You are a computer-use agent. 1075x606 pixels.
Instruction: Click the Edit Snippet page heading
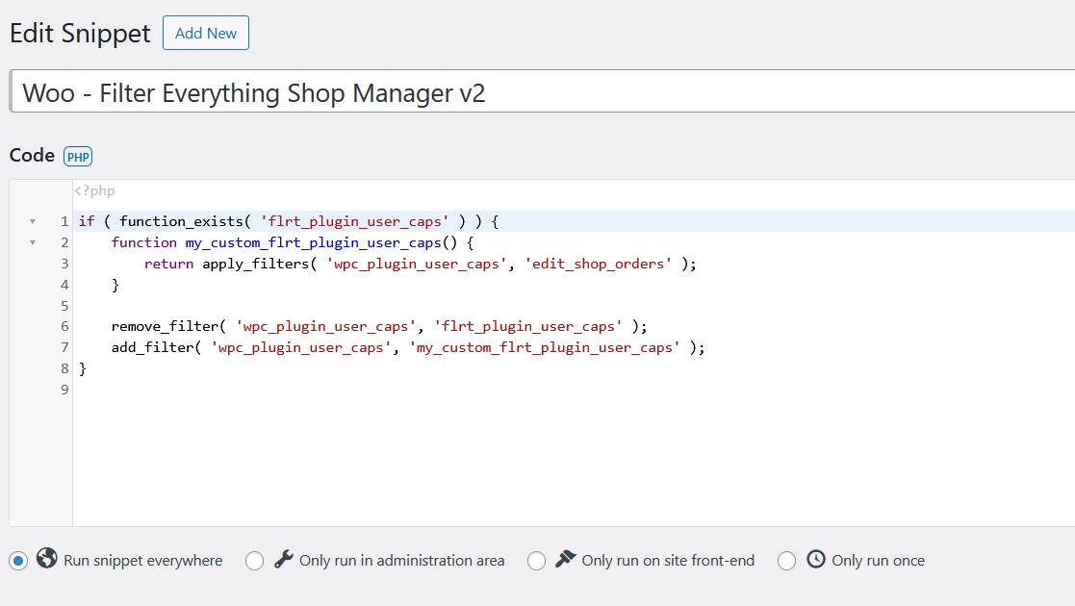80,34
